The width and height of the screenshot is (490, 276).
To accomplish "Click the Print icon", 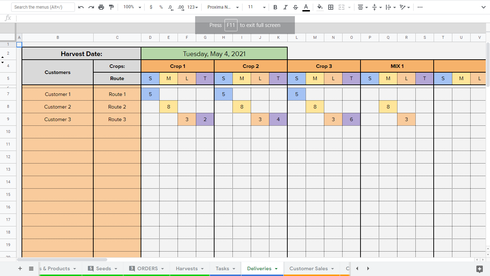I will 101,7.
